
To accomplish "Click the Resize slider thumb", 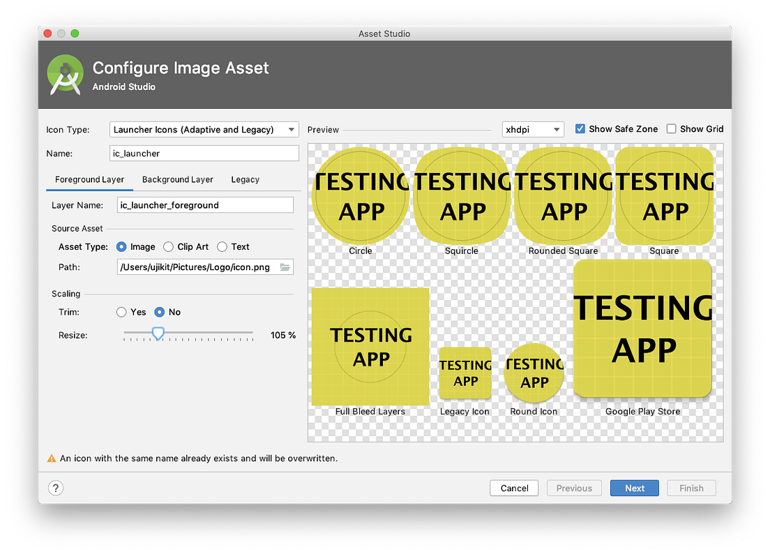I will (158, 334).
